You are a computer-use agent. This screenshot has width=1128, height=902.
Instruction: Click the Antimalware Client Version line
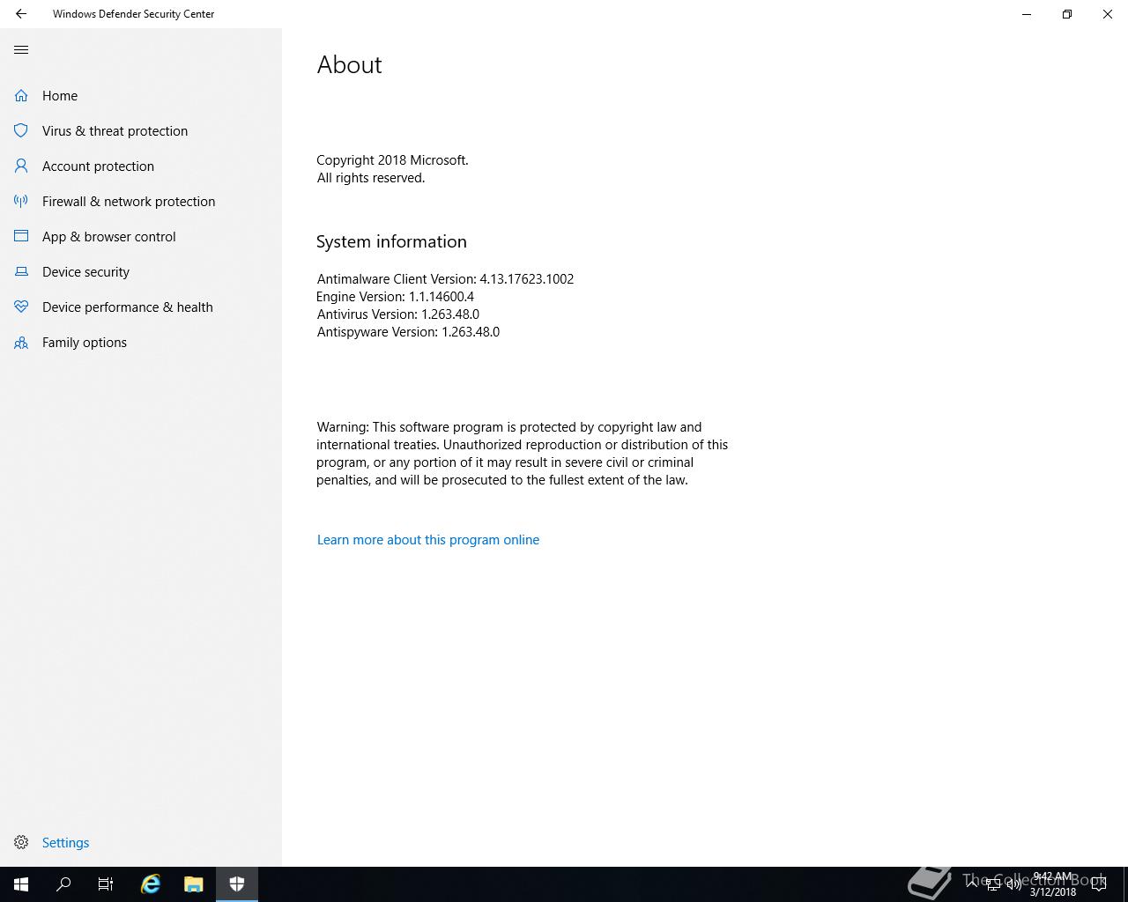445,279
